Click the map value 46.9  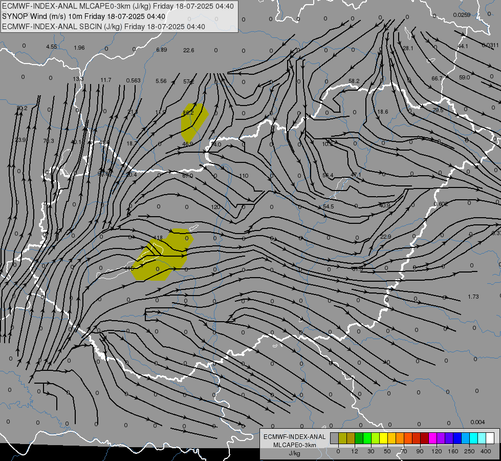pyautogui.click(x=188, y=144)
